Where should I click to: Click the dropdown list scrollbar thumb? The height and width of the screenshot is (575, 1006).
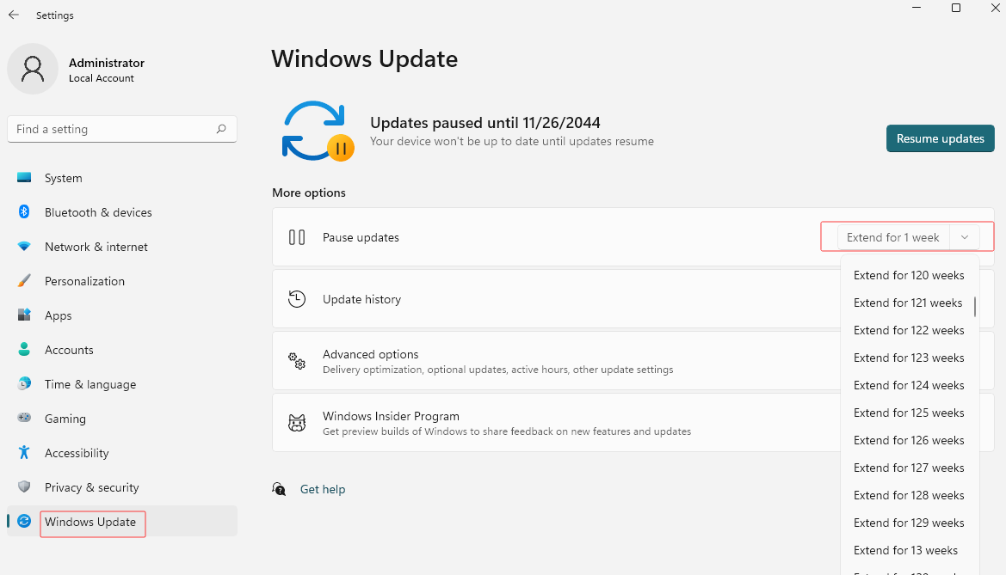[x=974, y=307]
